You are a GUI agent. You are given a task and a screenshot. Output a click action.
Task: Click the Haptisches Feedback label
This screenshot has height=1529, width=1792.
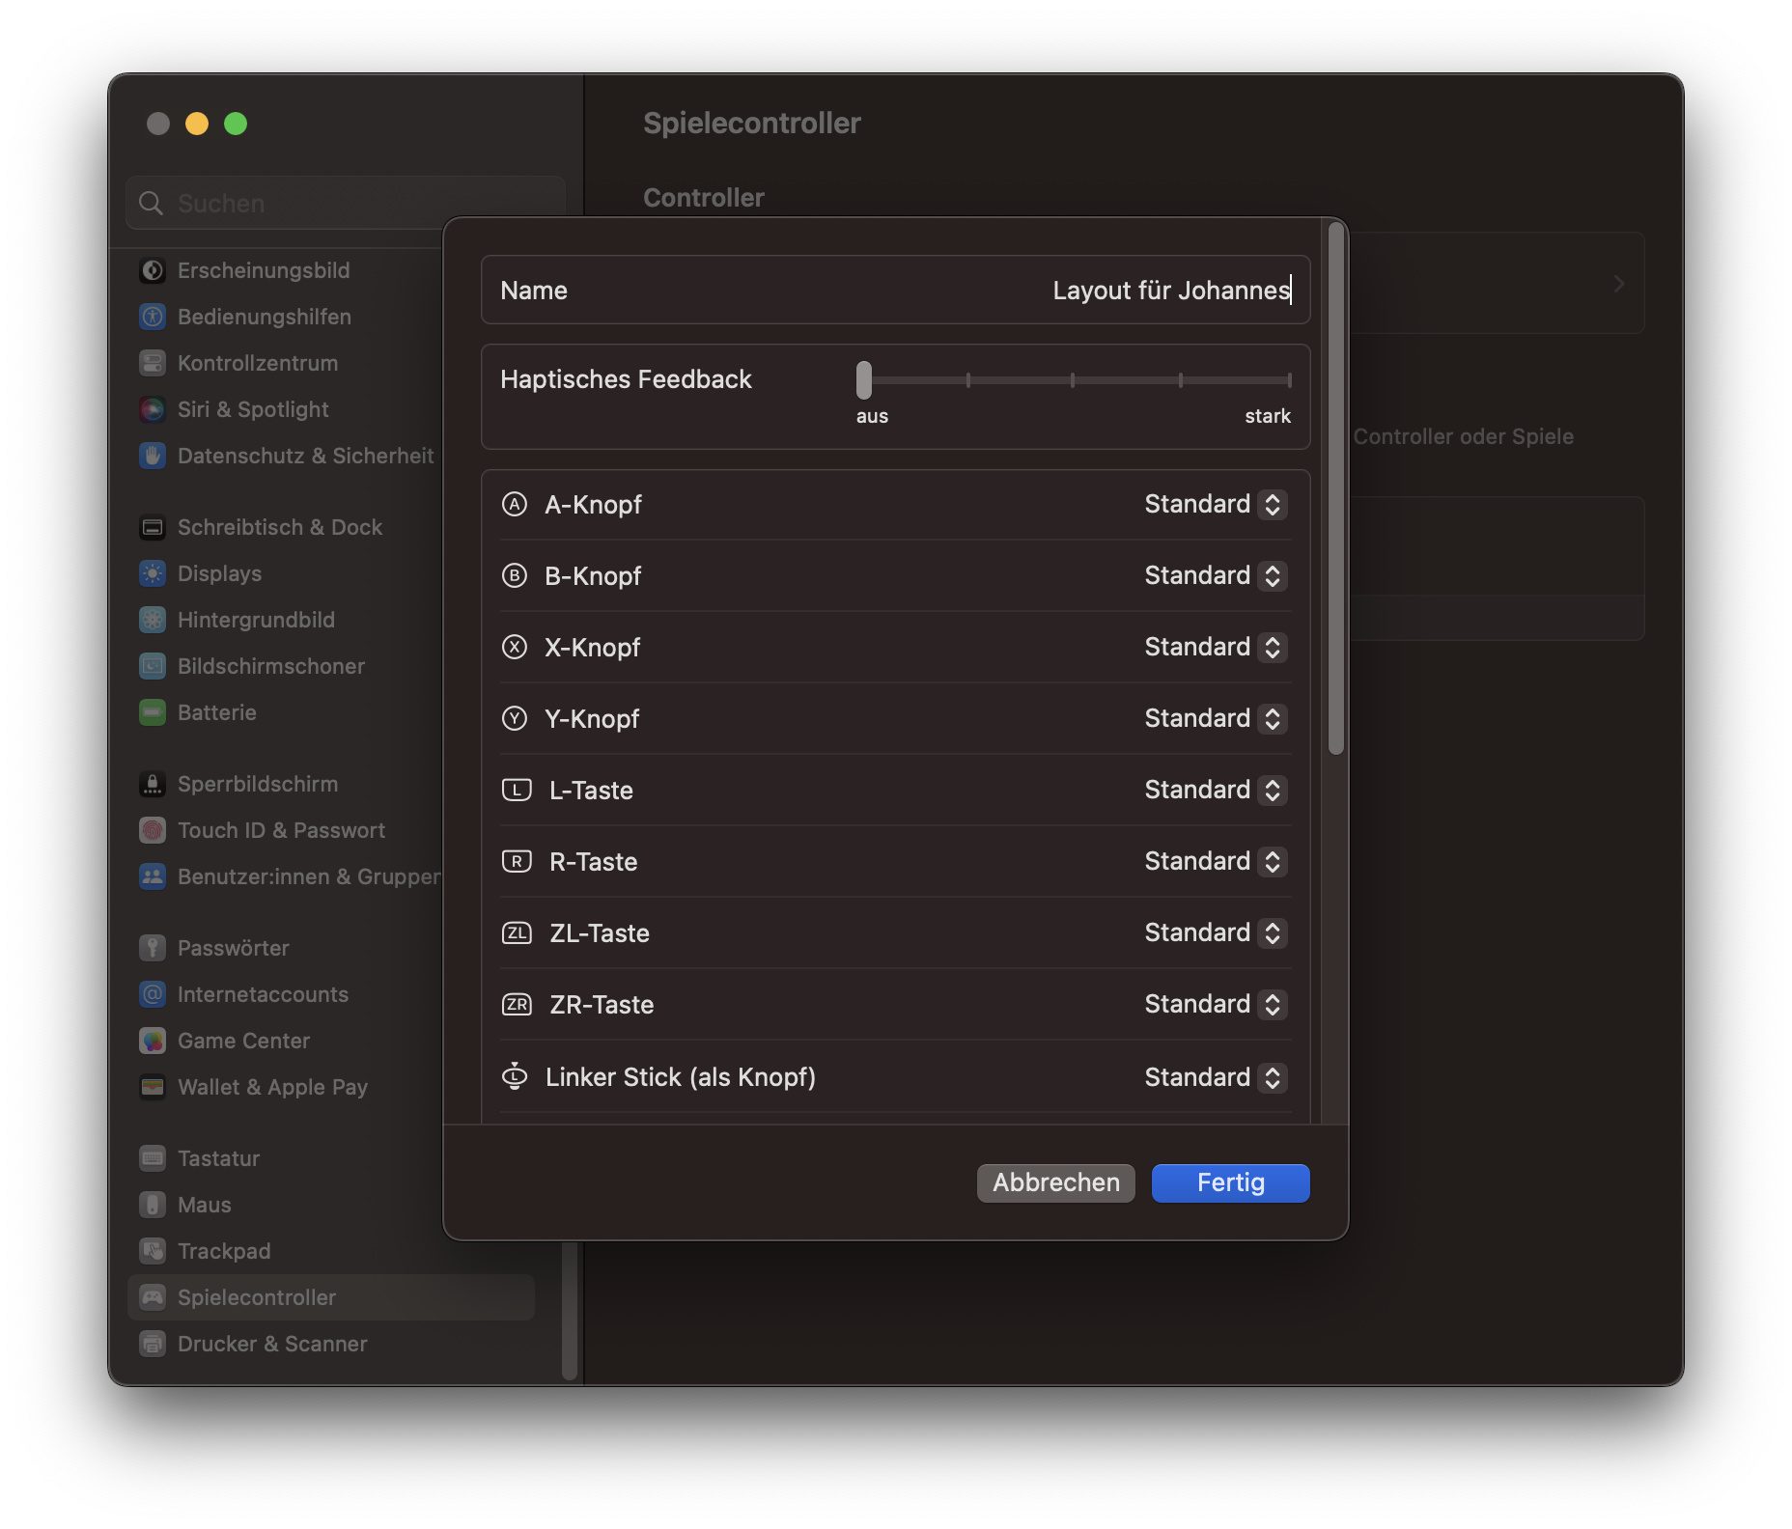tap(626, 379)
